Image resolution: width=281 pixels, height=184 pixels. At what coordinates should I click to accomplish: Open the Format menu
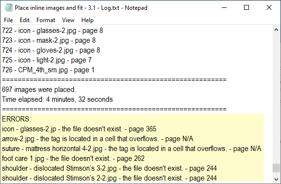46,20
